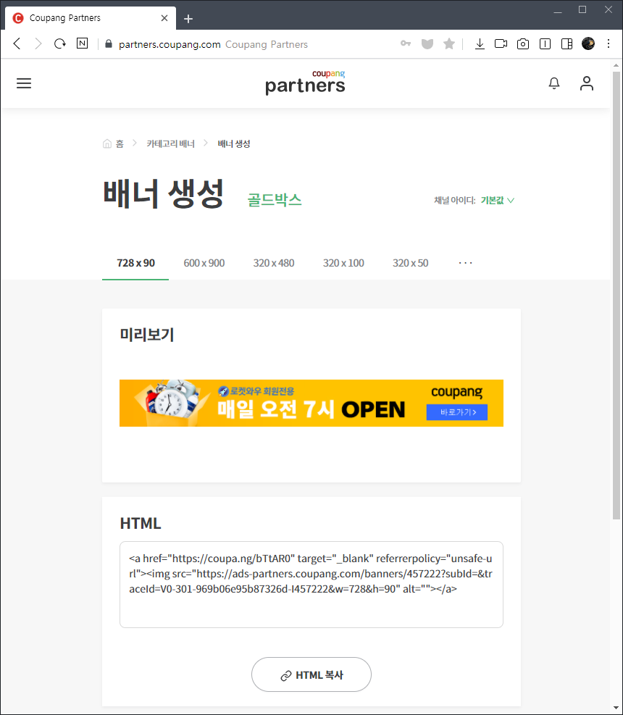Viewport: 623px width, 715px height.
Task: Click browser profile avatar
Action: pyautogui.click(x=588, y=43)
